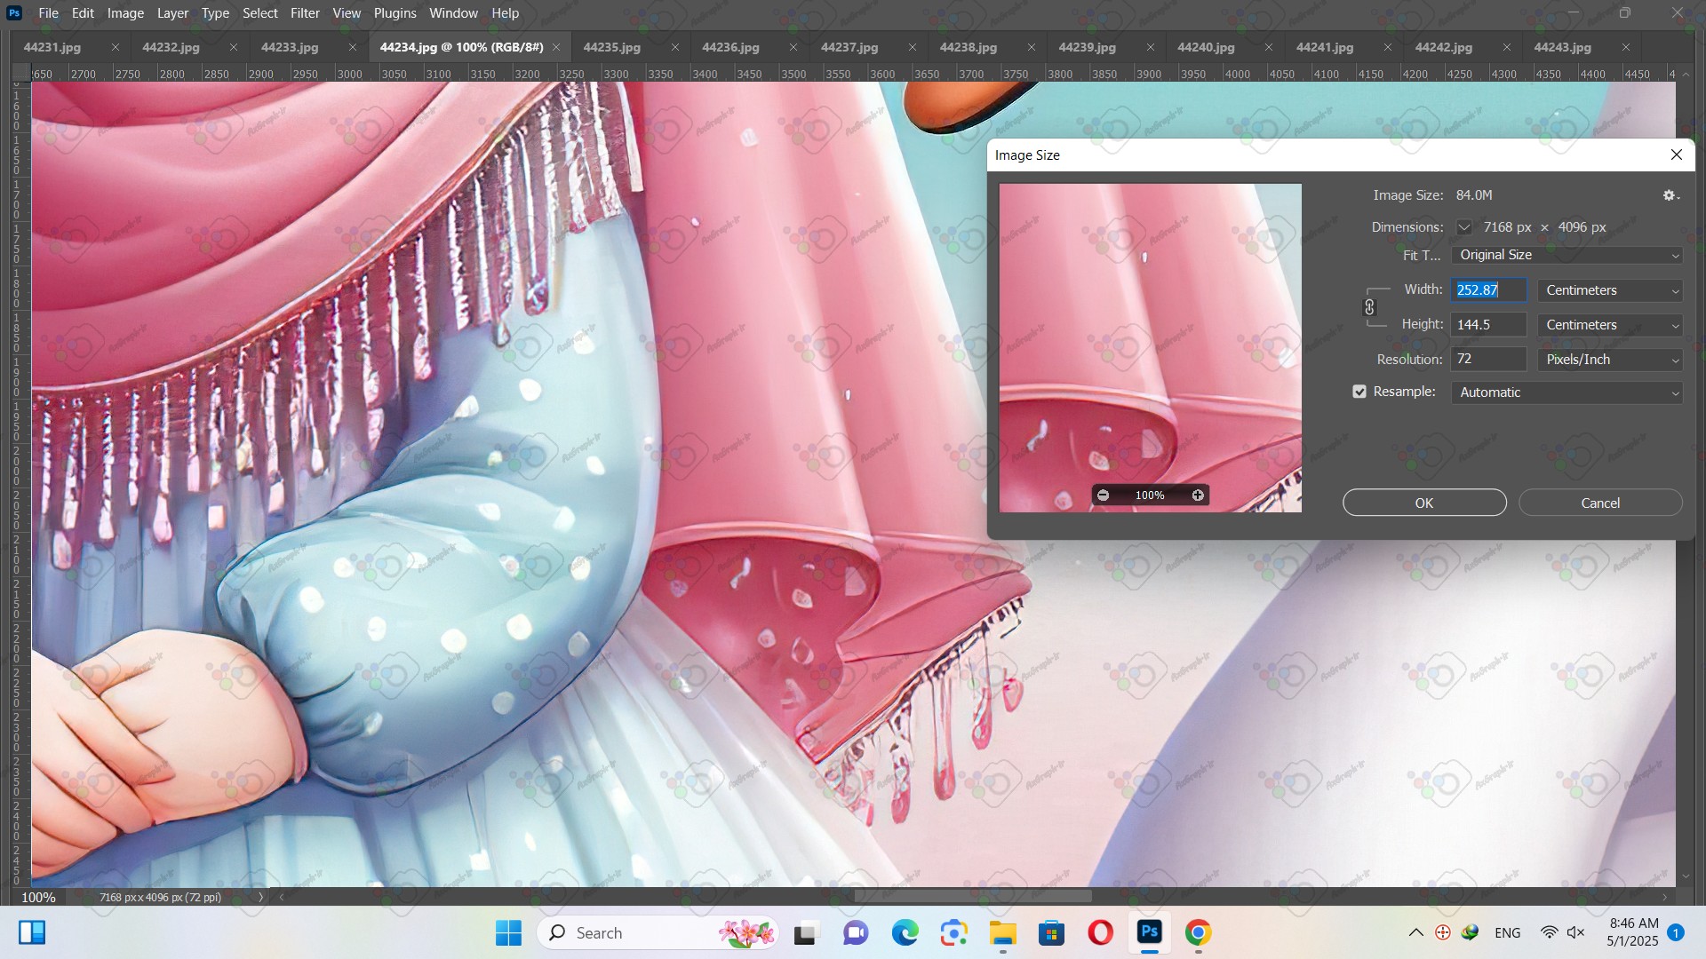Zoom in the Image Size preview with plus icon
The height and width of the screenshot is (959, 1706).
(1198, 495)
